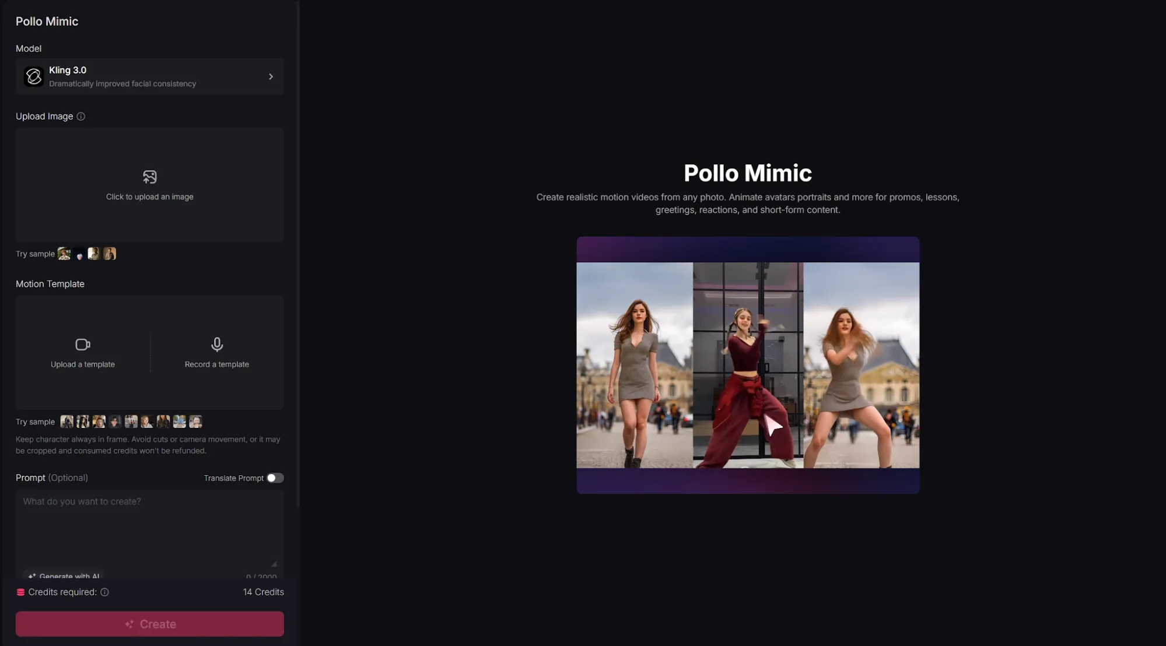1166x646 pixels.
Task: Select the third motion template sample
Action: [x=99, y=422]
